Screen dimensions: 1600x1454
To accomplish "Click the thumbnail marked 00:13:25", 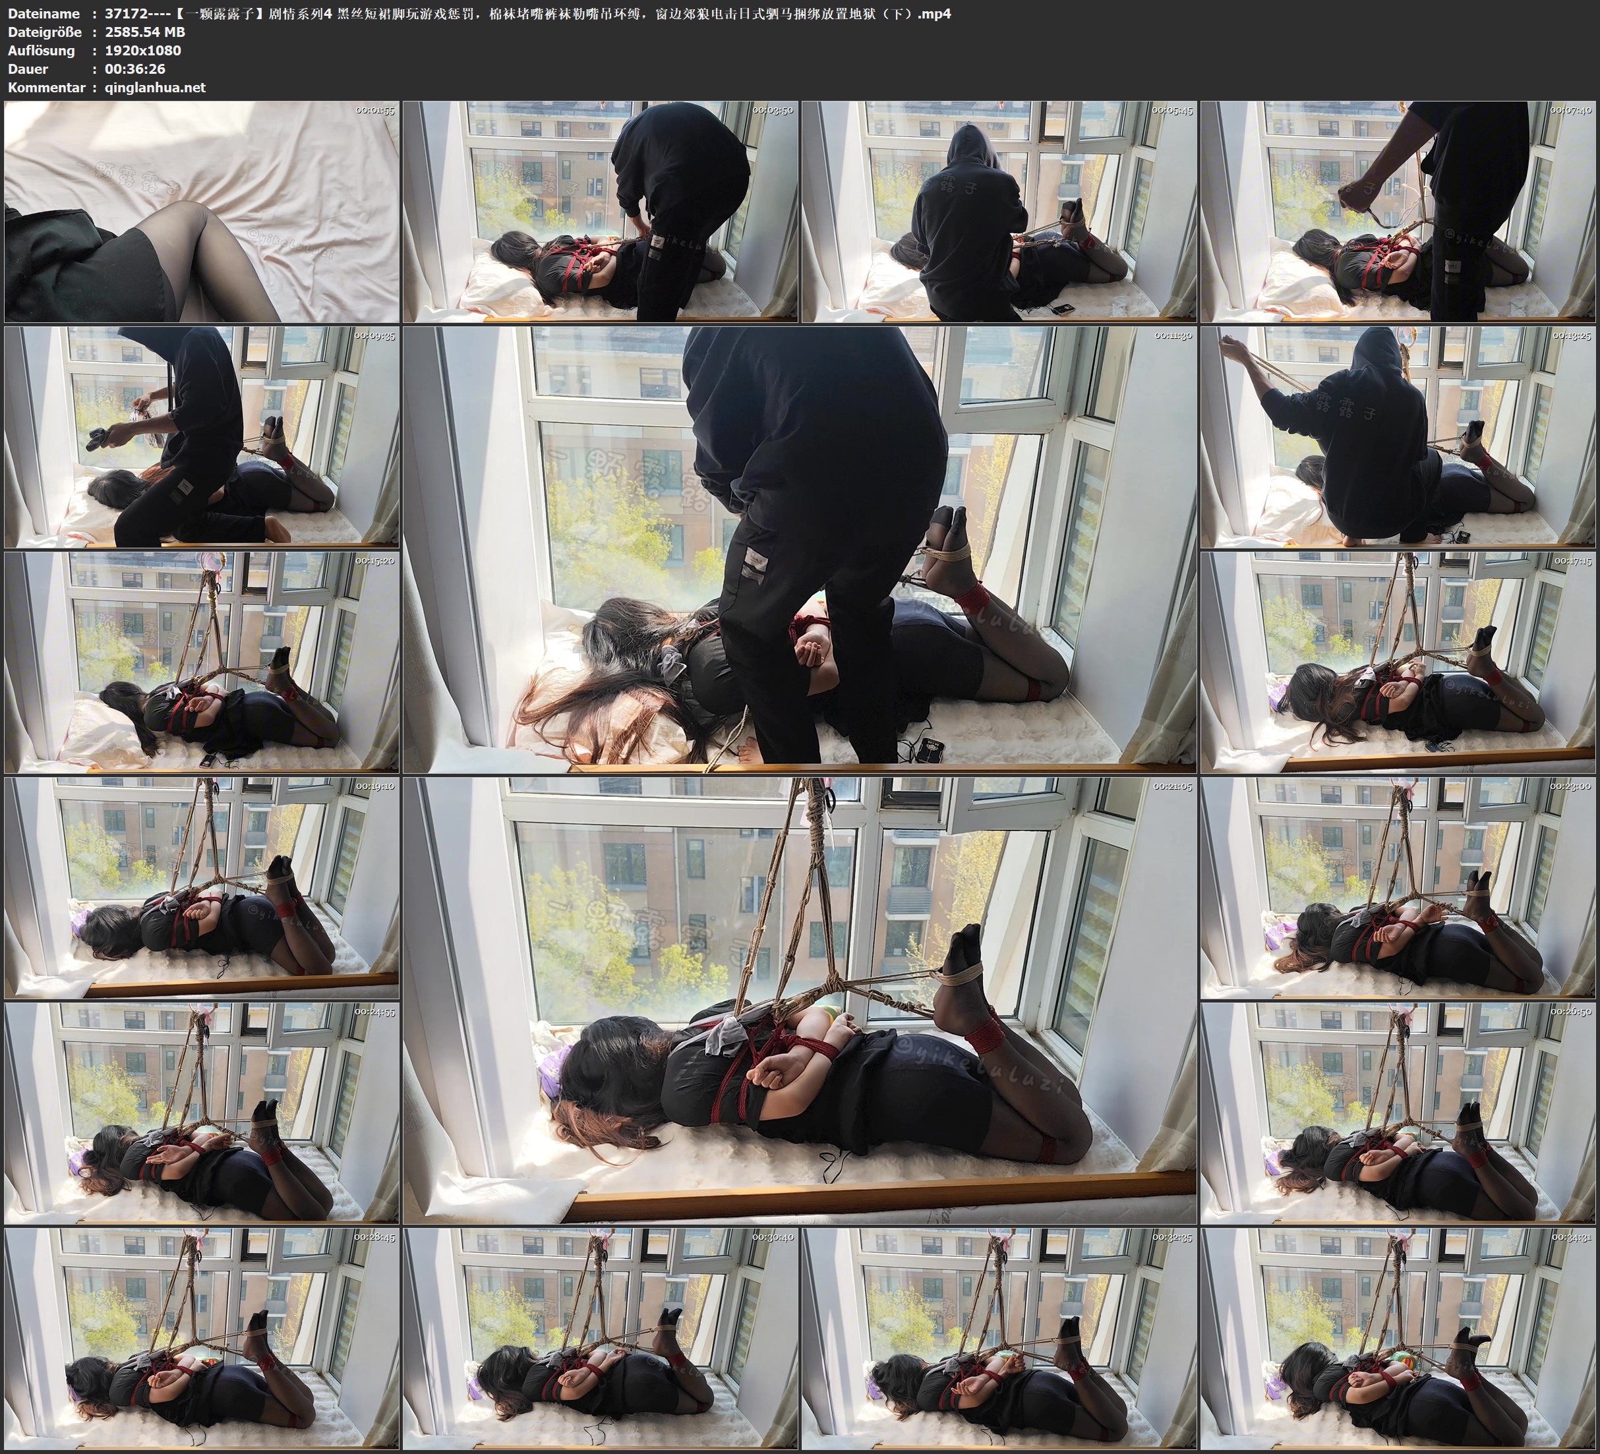I will 1398,437.
